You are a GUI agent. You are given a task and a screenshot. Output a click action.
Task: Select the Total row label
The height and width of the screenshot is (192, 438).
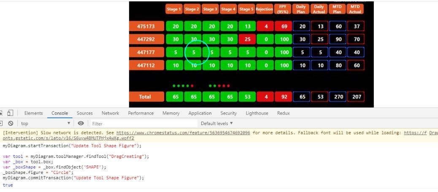pos(147,97)
